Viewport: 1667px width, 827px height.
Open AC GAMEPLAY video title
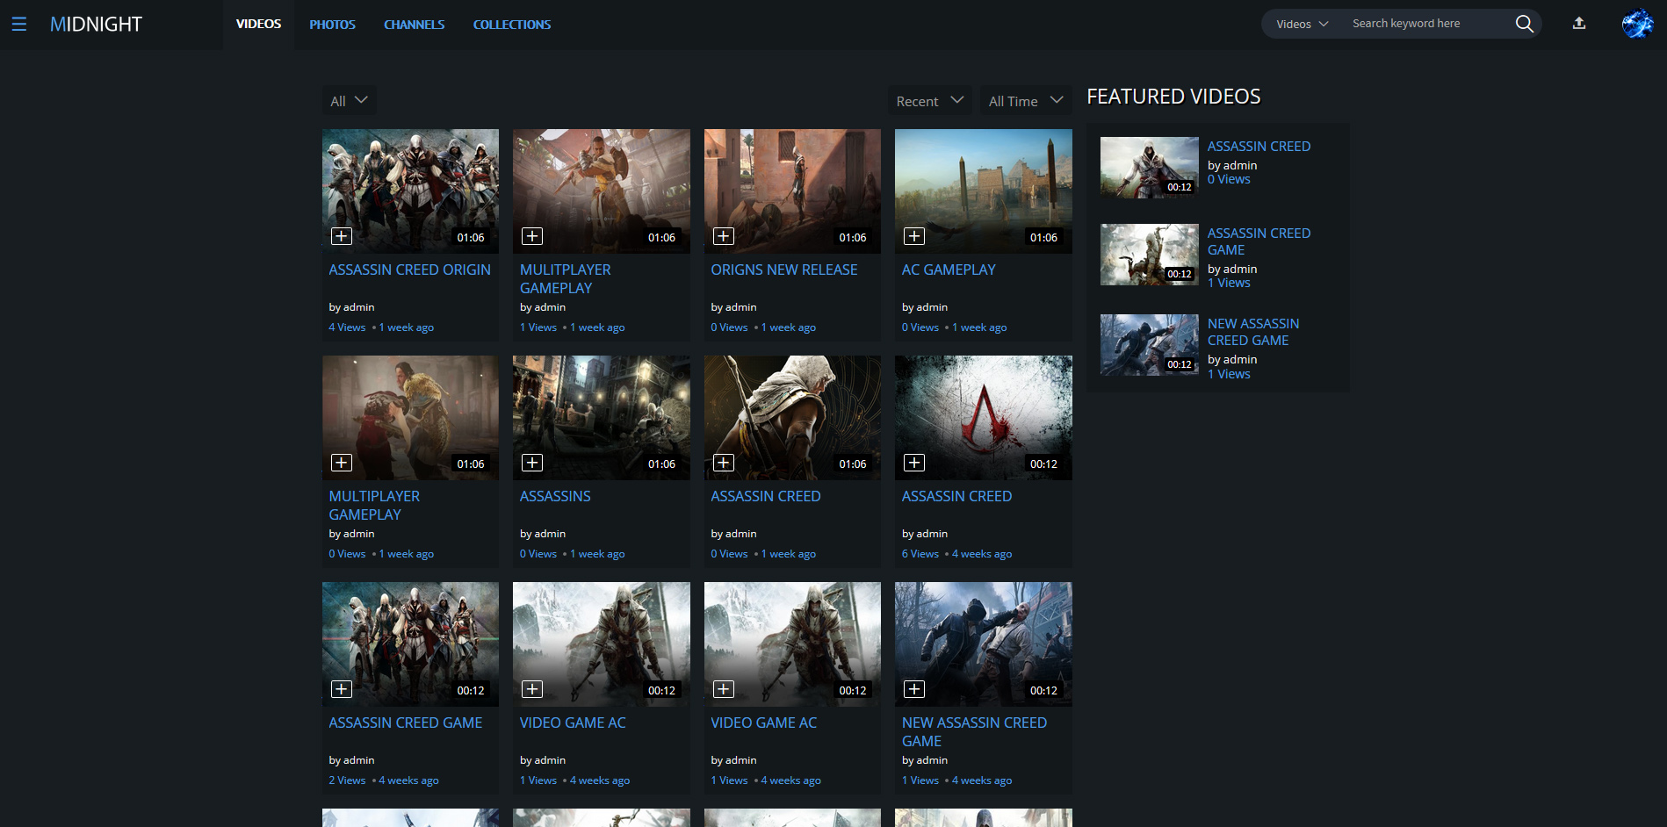pos(949,270)
